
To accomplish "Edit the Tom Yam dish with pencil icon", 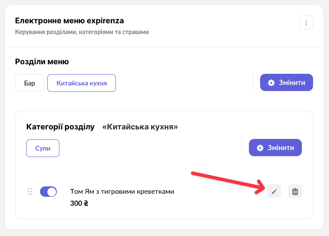I will click(x=274, y=191).
